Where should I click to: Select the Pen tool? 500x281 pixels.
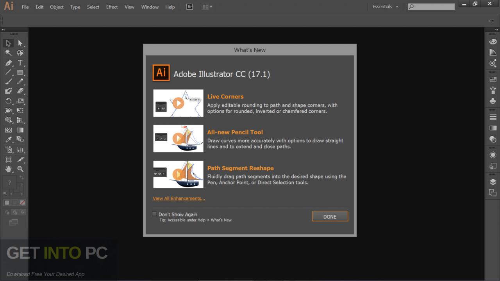(8, 63)
